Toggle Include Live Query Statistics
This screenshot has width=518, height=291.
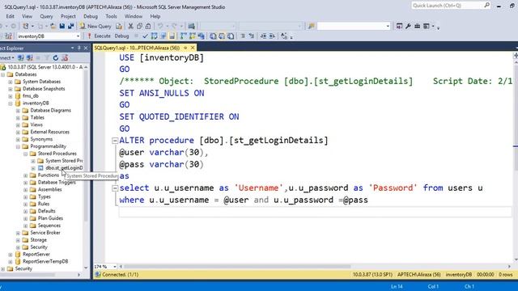point(193,36)
